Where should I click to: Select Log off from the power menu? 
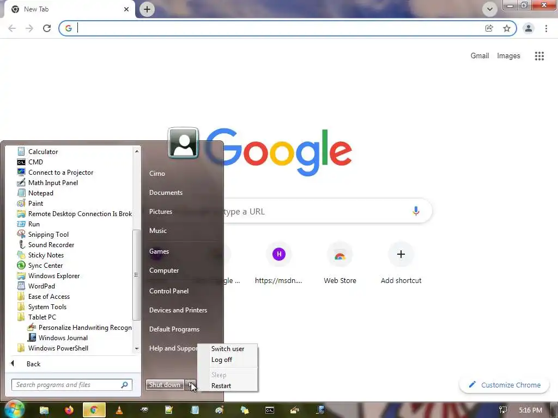tap(221, 360)
